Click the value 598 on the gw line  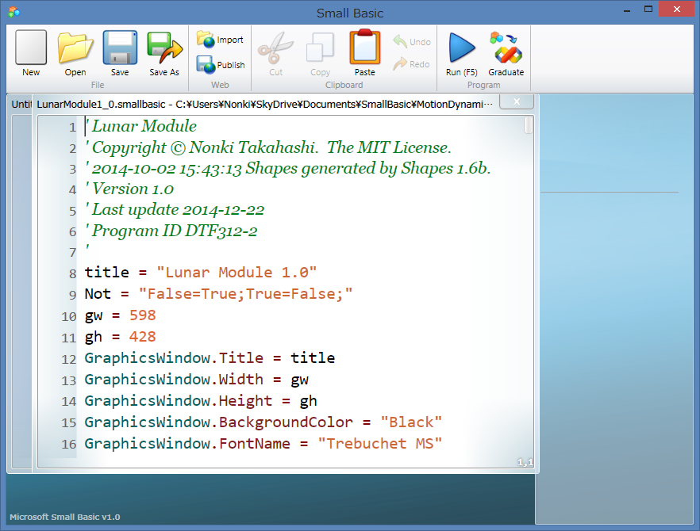(x=142, y=315)
